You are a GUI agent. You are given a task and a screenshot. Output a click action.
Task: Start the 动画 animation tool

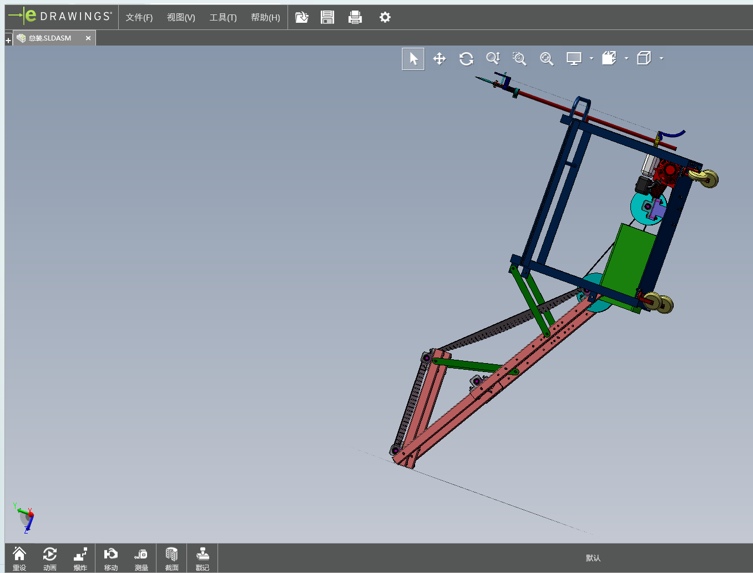(50, 559)
